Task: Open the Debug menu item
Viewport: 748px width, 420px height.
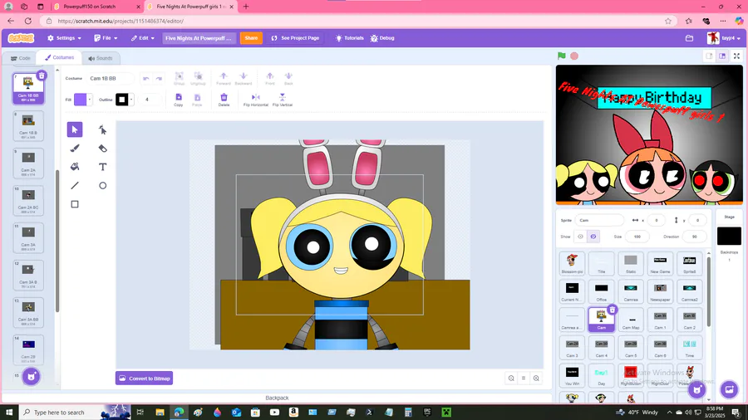Action: tap(382, 38)
